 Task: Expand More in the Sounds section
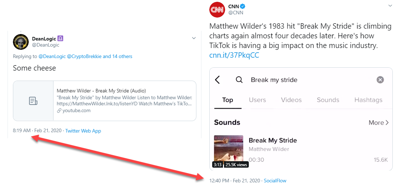[378, 123]
